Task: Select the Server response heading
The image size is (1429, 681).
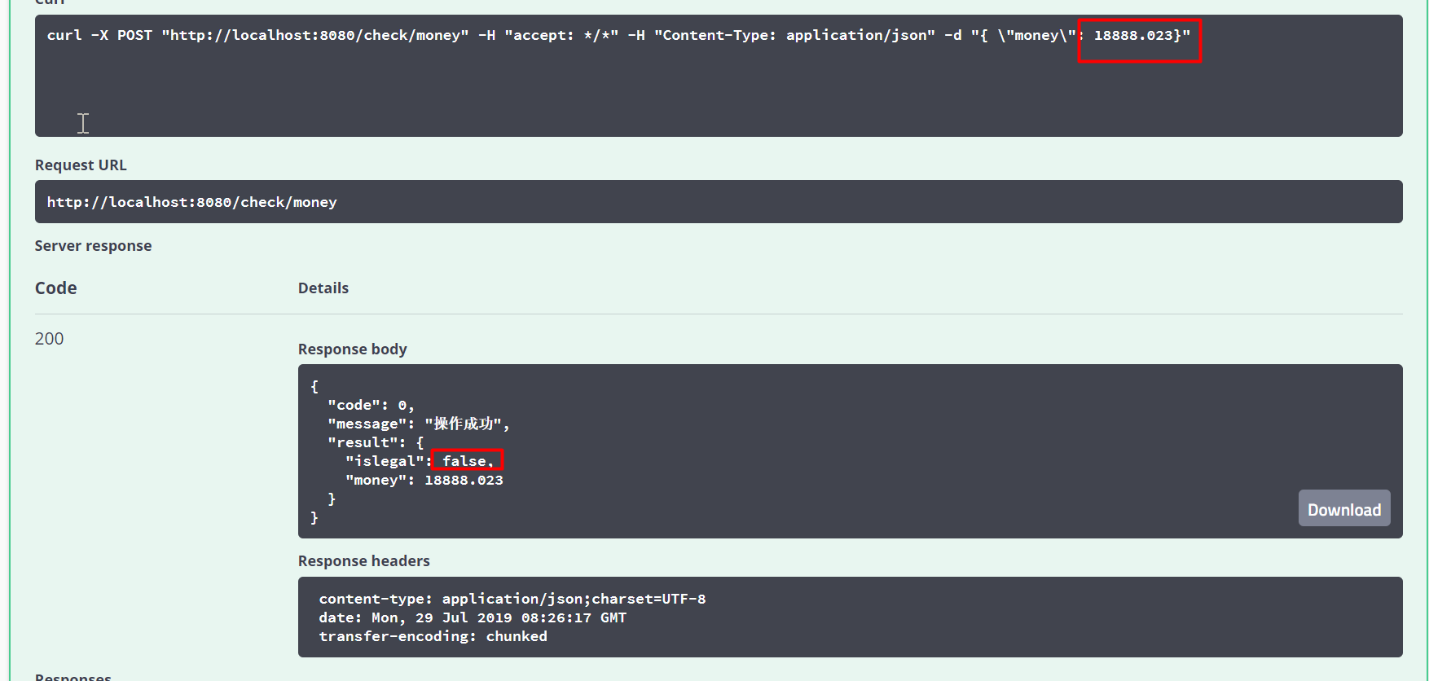Action: pyautogui.click(x=93, y=246)
